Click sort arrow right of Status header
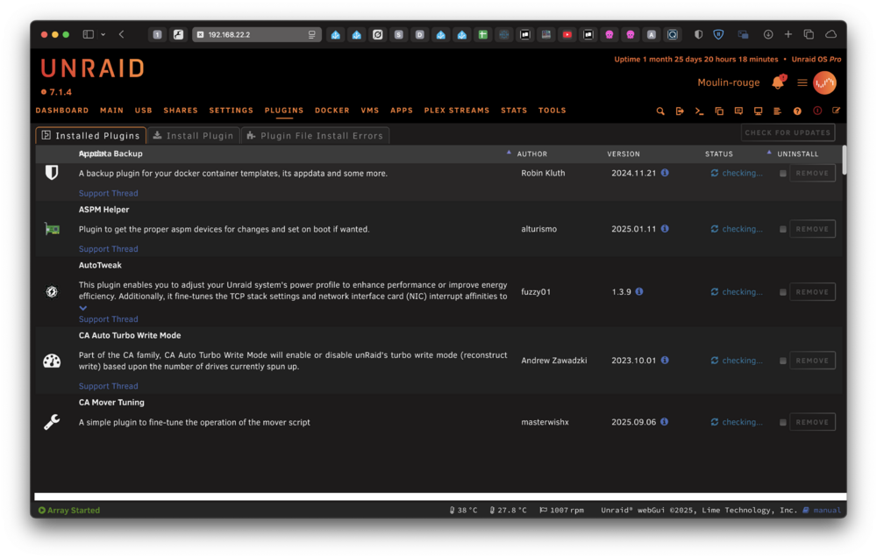This screenshot has width=877, height=558. pos(769,153)
